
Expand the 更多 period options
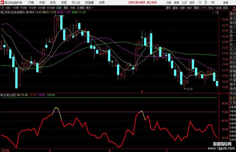point(89,8)
